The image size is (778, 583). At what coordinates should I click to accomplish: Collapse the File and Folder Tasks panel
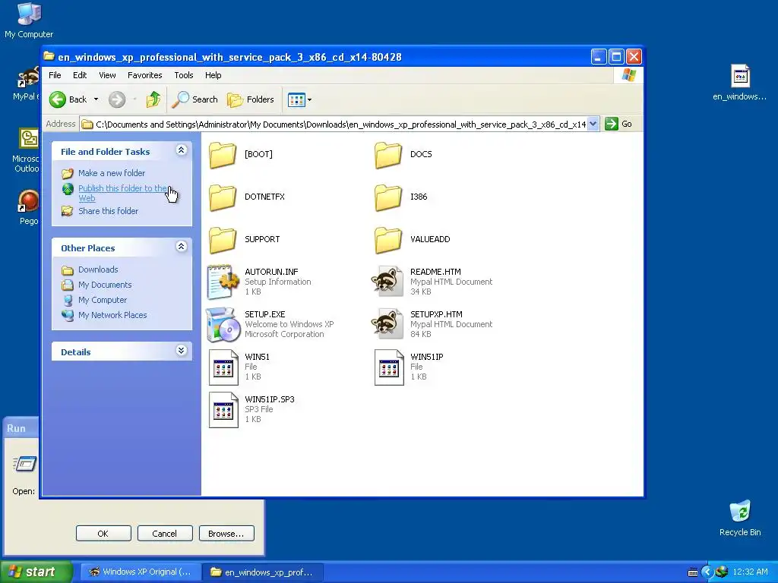(181, 150)
